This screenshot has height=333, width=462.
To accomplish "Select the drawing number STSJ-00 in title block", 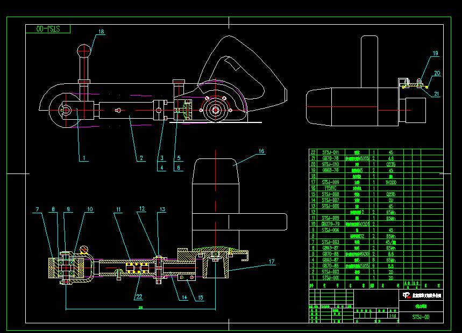I will [420, 317].
